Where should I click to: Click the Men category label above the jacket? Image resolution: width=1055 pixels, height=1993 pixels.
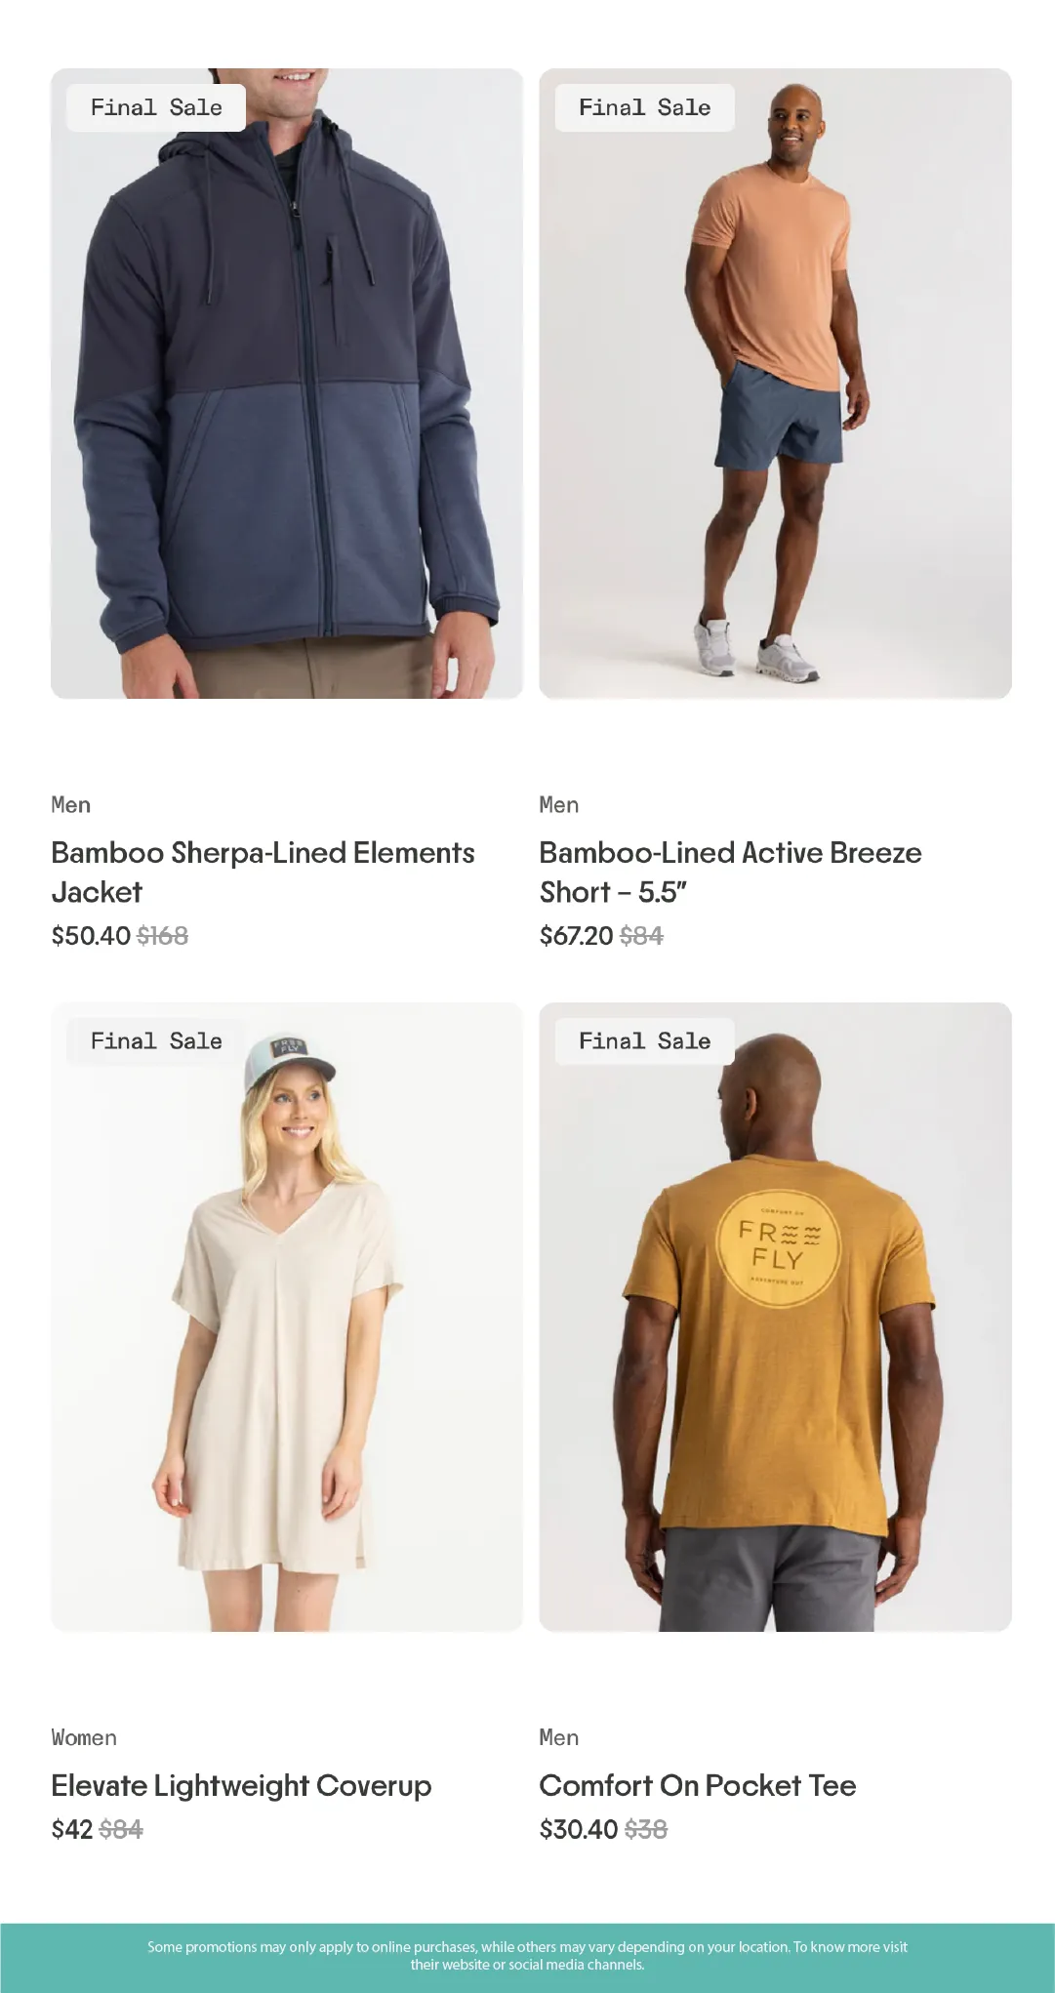(70, 805)
